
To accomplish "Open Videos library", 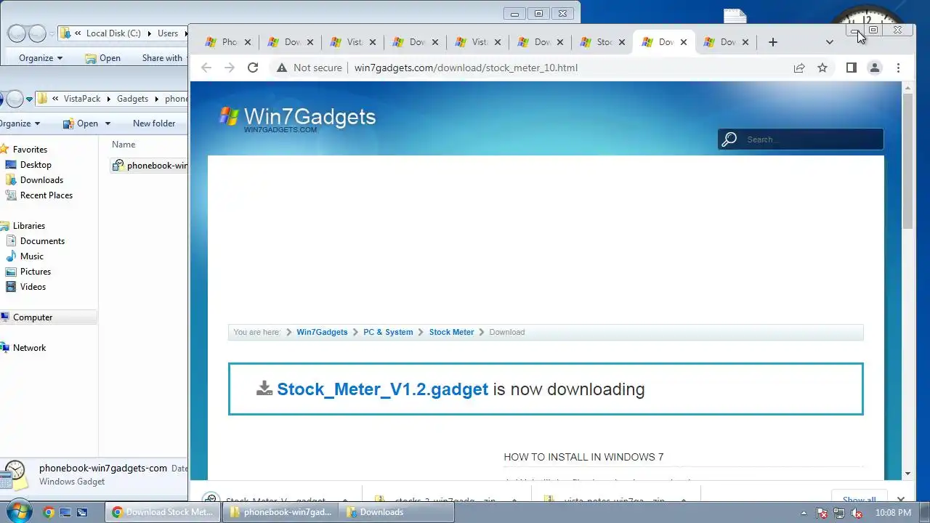I will pyautogui.click(x=33, y=287).
